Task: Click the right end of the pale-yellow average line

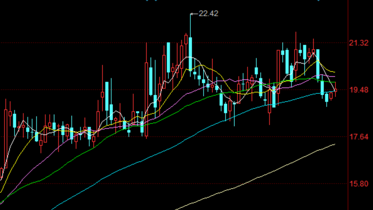Action: click(x=334, y=144)
